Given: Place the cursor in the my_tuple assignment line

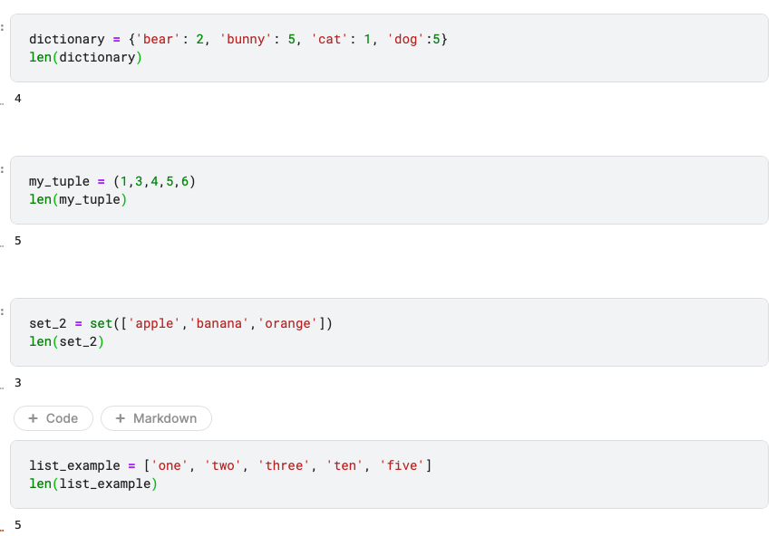Looking at the screenshot, I should (112, 181).
